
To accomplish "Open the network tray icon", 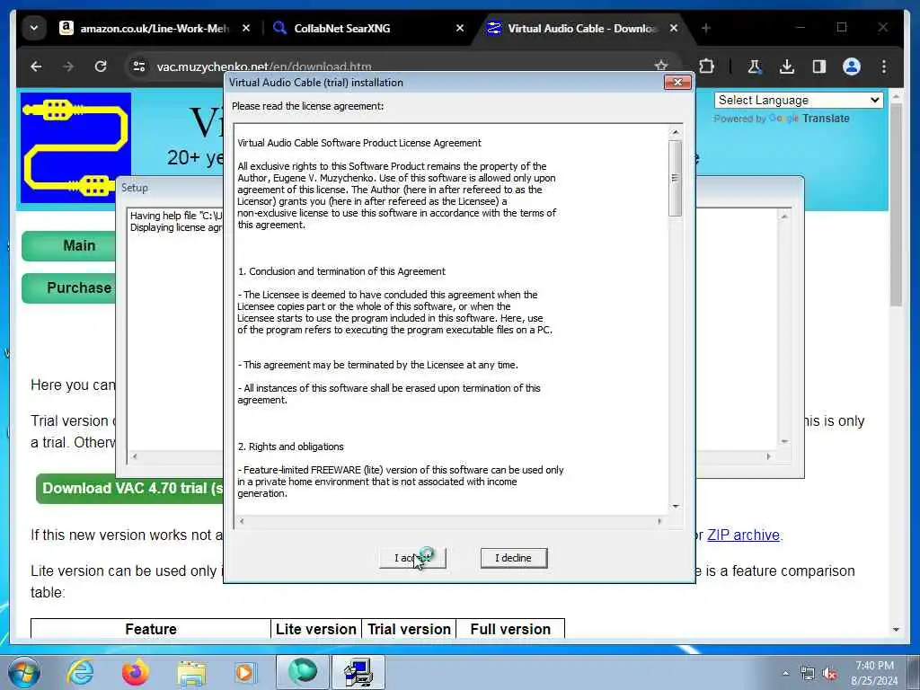I will pos(808,674).
